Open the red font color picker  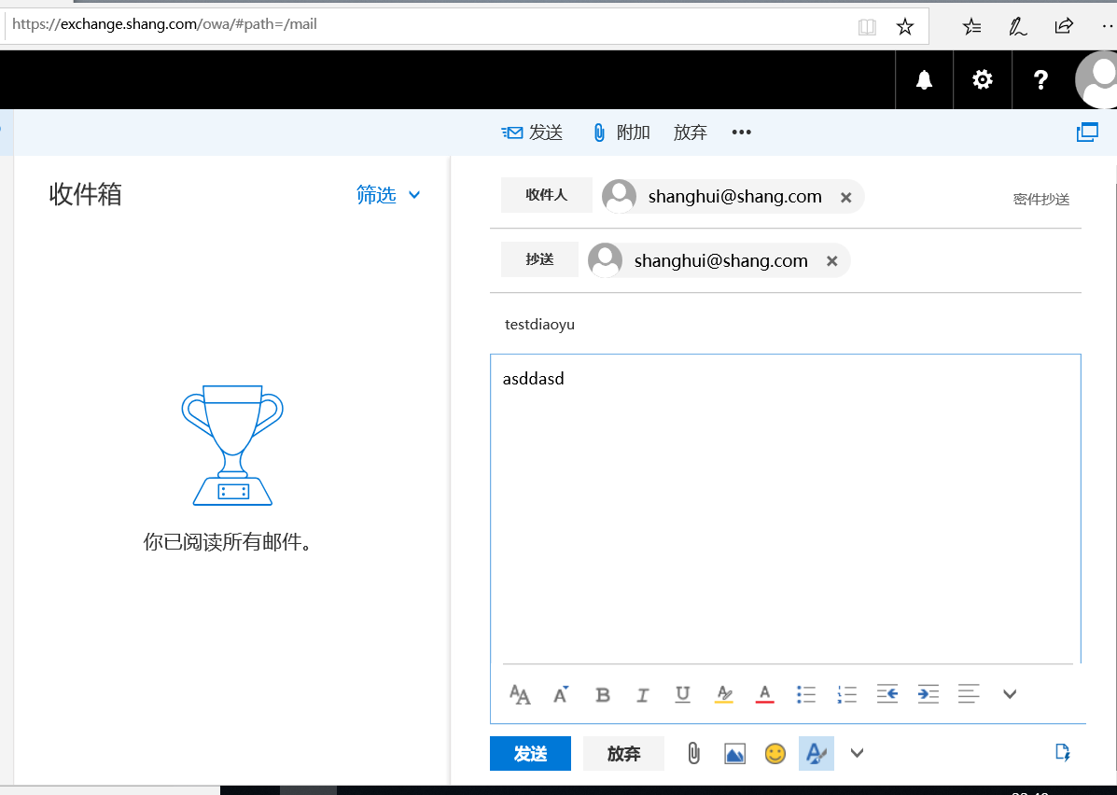764,694
